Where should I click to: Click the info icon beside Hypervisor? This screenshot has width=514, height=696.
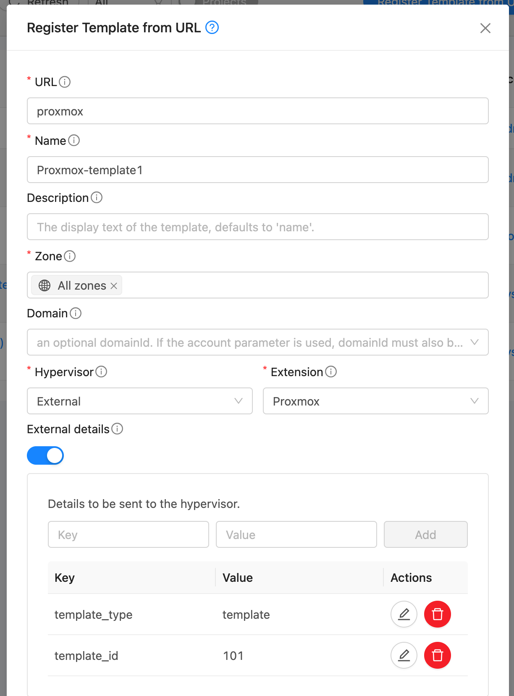101,372
